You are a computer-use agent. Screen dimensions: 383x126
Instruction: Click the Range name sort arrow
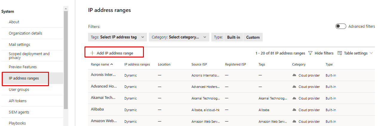coord(112,64)
